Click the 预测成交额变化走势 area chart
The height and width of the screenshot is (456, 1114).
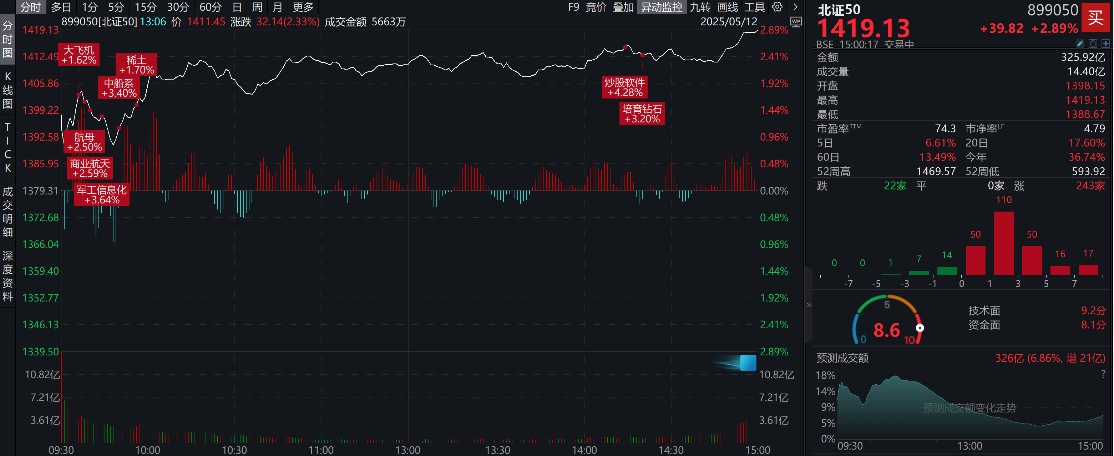(x=970, y=408)
